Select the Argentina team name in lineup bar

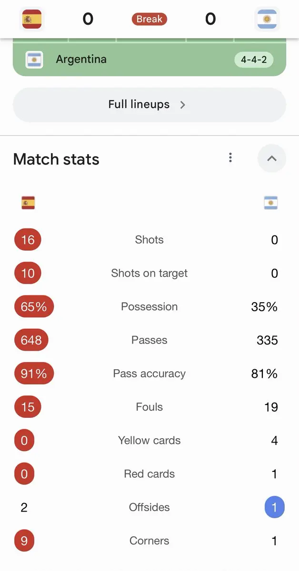(x=81, y=59)
